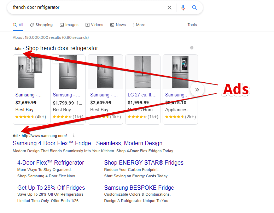
Task: Open the Videos tab
Action: [94, 25]
